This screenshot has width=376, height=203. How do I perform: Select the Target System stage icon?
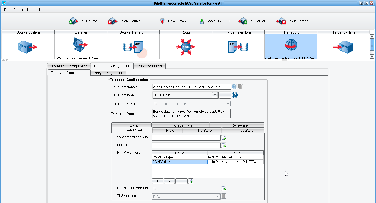click(x=343, y=47)
